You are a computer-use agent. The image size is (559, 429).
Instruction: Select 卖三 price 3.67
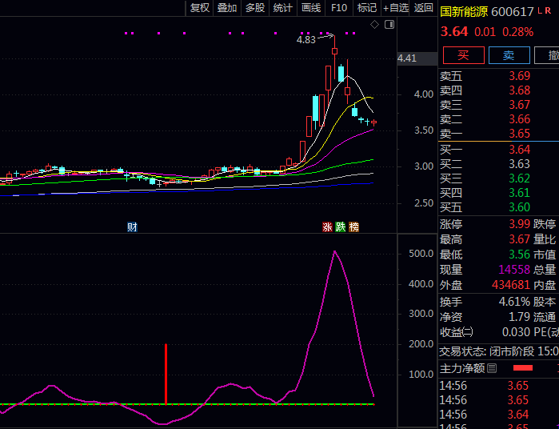[520, 105]
